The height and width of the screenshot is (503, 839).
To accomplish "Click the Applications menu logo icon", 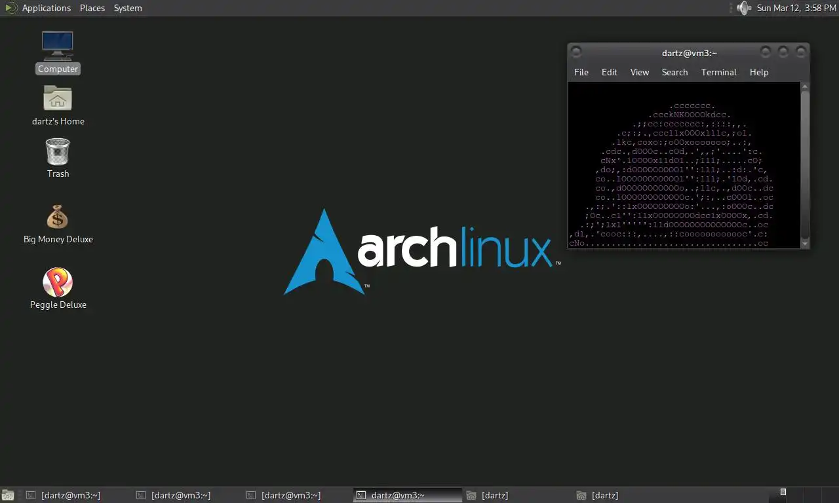I will pyautogui.click(x=11, y=8).
